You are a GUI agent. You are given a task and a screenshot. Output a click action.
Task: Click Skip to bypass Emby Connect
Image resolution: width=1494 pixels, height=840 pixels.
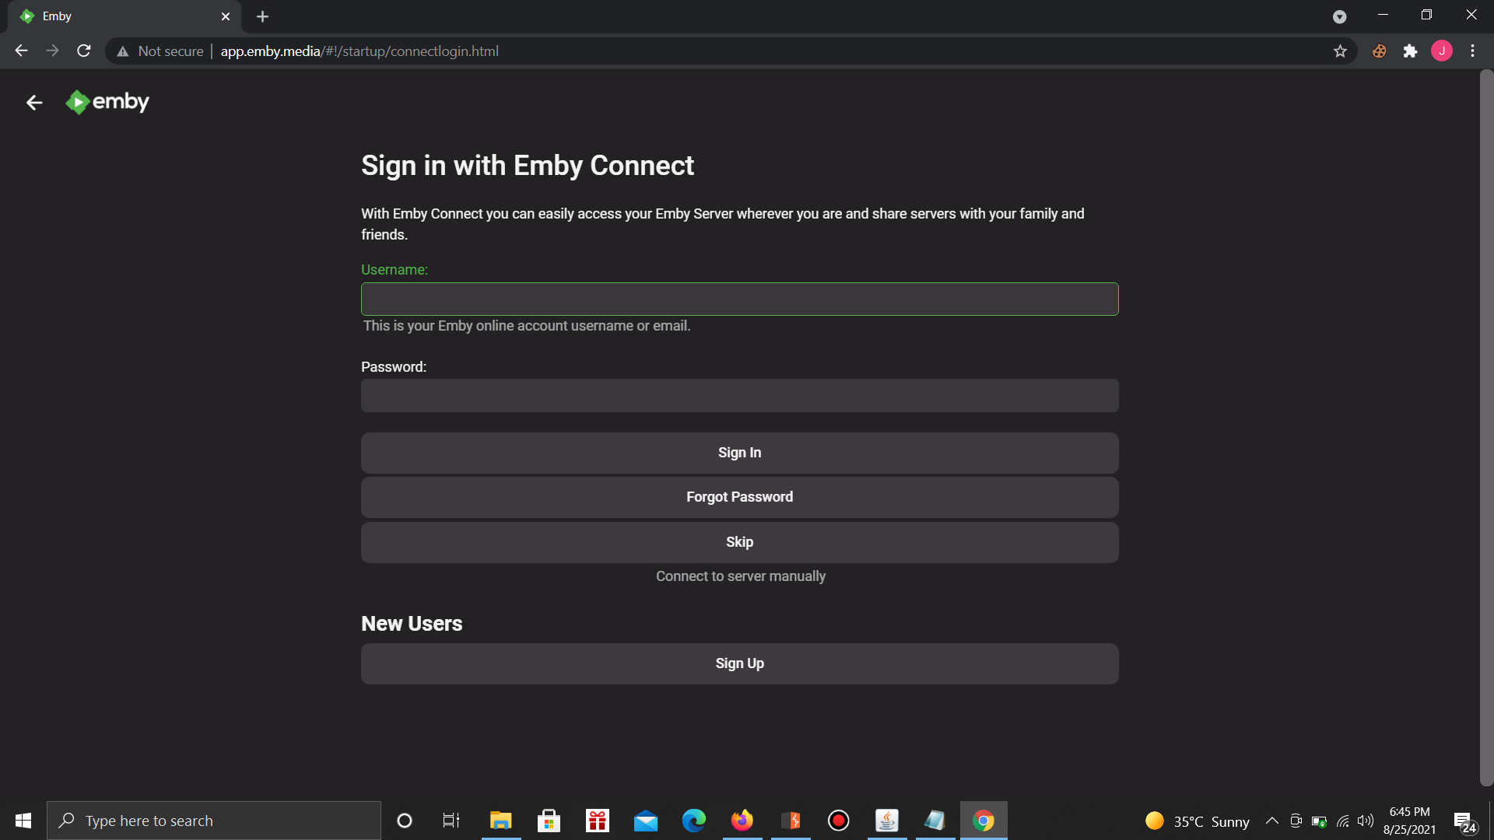[739, 542]
